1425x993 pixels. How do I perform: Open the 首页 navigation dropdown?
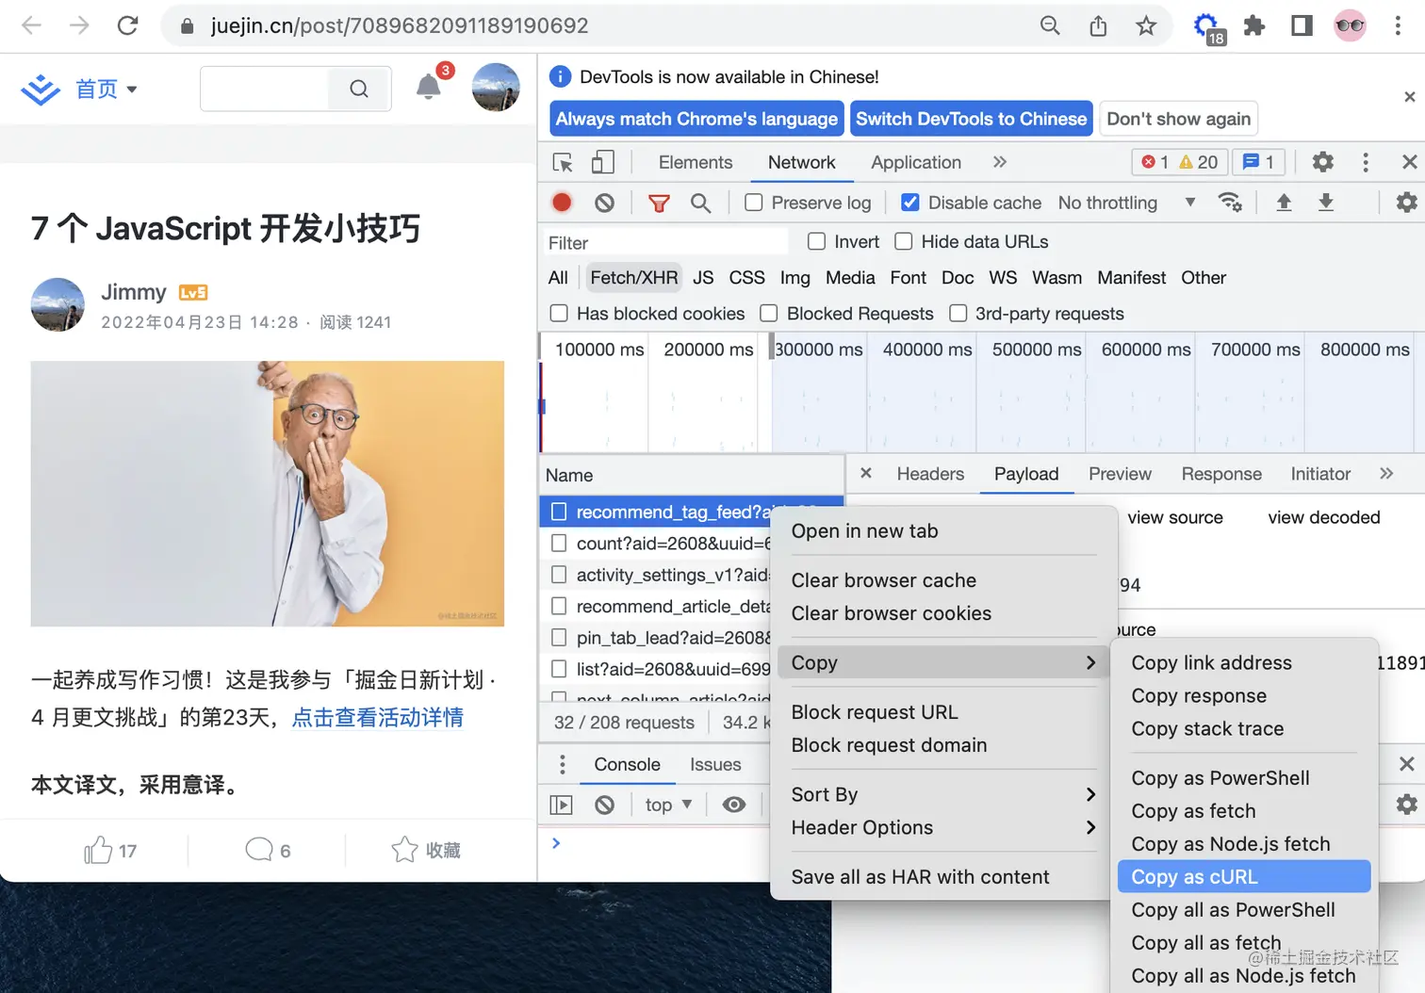[x=106, y=90]
